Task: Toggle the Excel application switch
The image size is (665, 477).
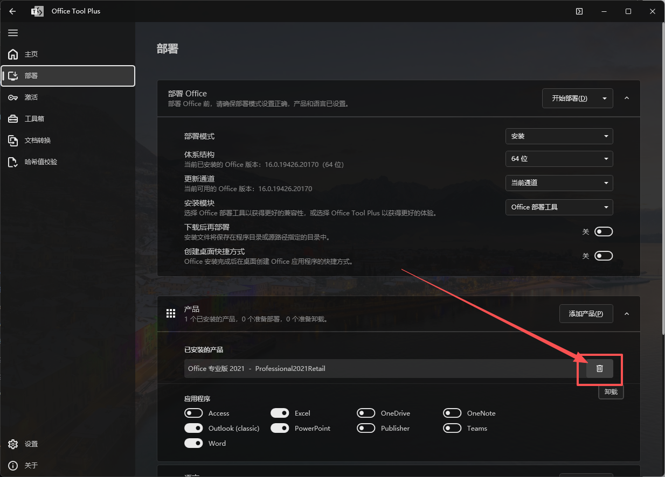Action: [x=280, y=413]
